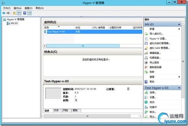Viewport: 188px width, 126px height.
Task: Select the Test-Hyper-v-03 virtual machine row
Action: 93,32
